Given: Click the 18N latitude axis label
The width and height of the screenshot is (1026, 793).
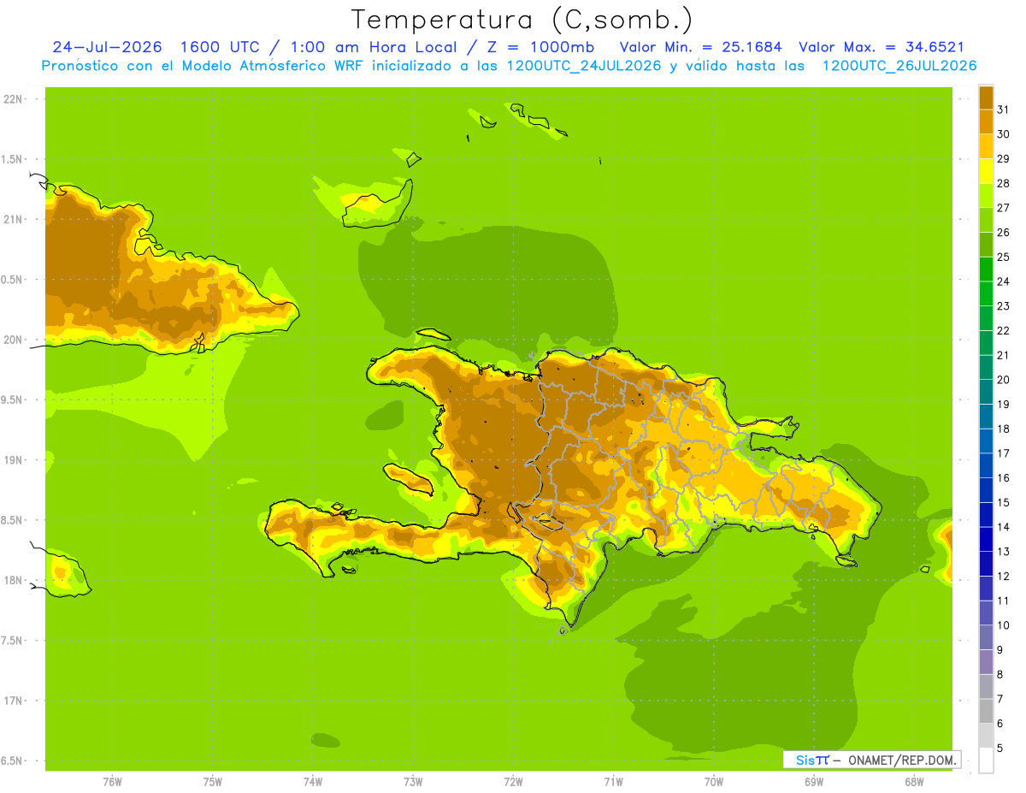Looking at the screenshot, I should click(x=13, y=580).
